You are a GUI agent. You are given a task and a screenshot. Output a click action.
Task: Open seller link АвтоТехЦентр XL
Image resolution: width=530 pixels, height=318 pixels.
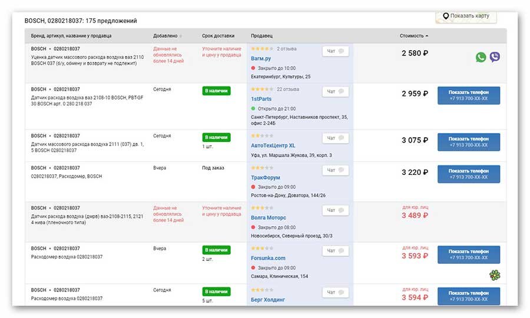coord(273,145)
